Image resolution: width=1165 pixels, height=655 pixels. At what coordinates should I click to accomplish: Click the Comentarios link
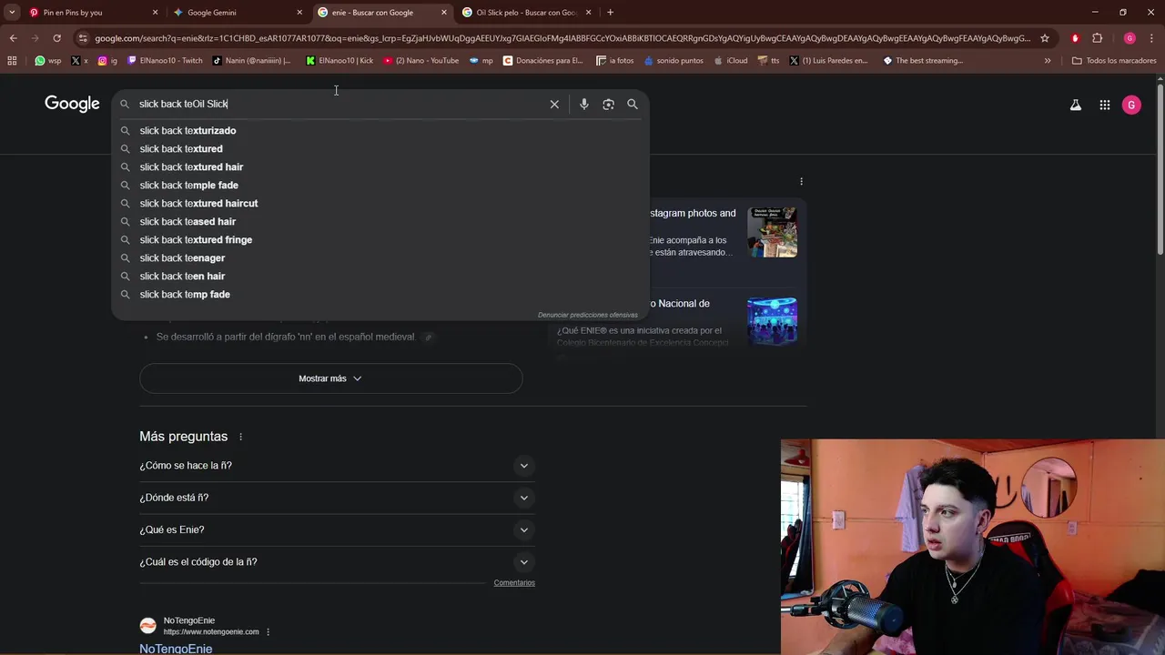[514, 583]
